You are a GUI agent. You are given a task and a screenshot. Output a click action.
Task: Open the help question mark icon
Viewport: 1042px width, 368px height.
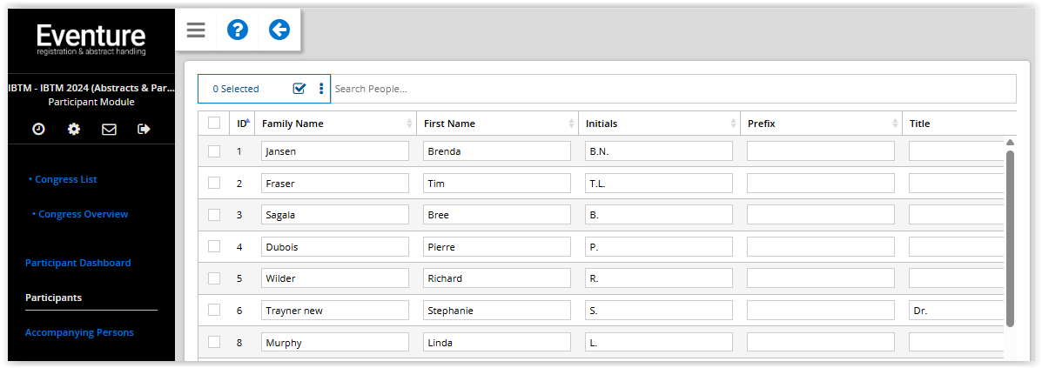coord(238,30)
